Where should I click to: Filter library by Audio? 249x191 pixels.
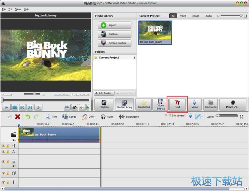tap(208, 16)
